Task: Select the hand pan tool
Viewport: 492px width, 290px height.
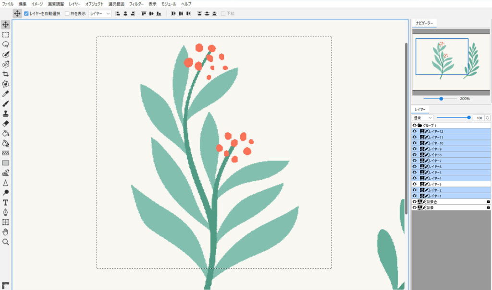Action: (x=6, y=232)
